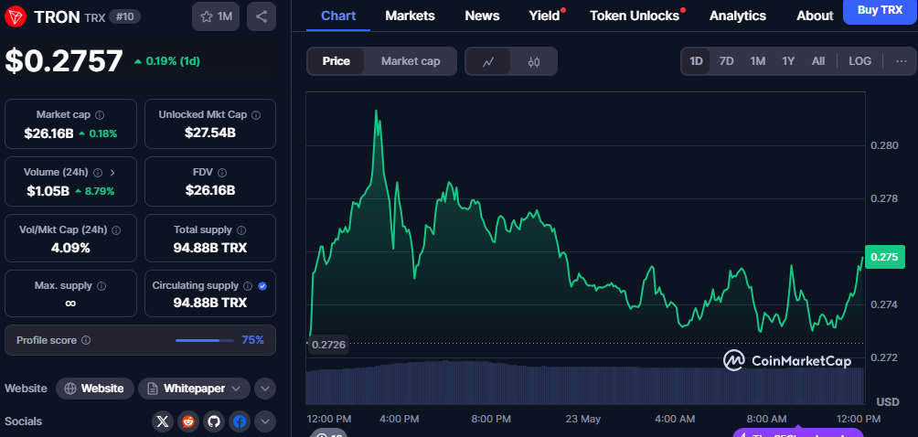Click Total supply info icon
The width and height of the screenshot is (918, 437).
click(241, 230)
